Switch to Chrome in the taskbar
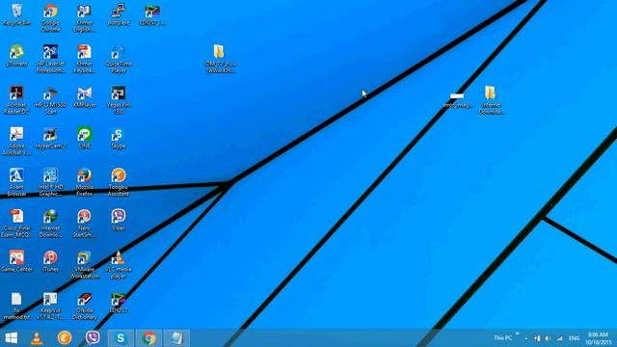This screenshot has width=617, height=347. coord(148,338)
